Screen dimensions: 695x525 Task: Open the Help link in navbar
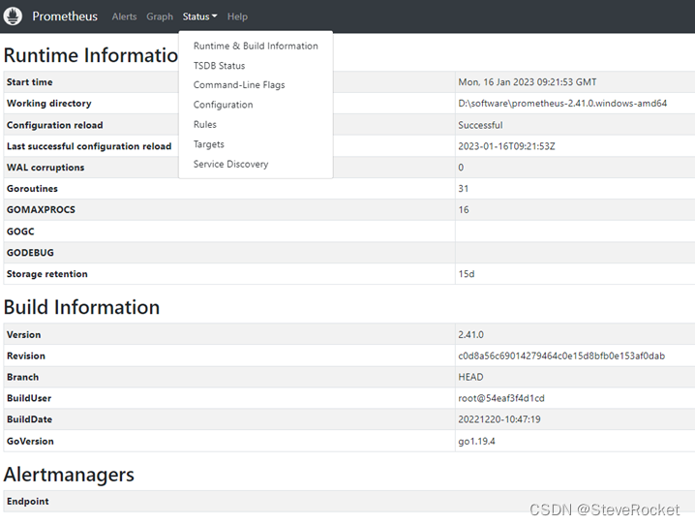pyautogui.click(x=237, y=16)
